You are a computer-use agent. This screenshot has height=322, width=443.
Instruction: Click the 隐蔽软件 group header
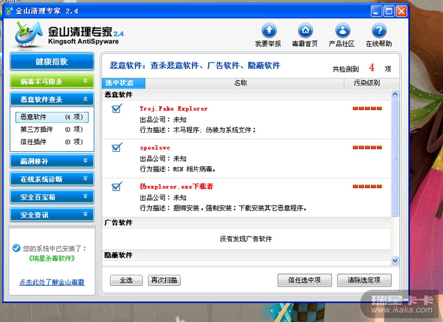[246, 255]
